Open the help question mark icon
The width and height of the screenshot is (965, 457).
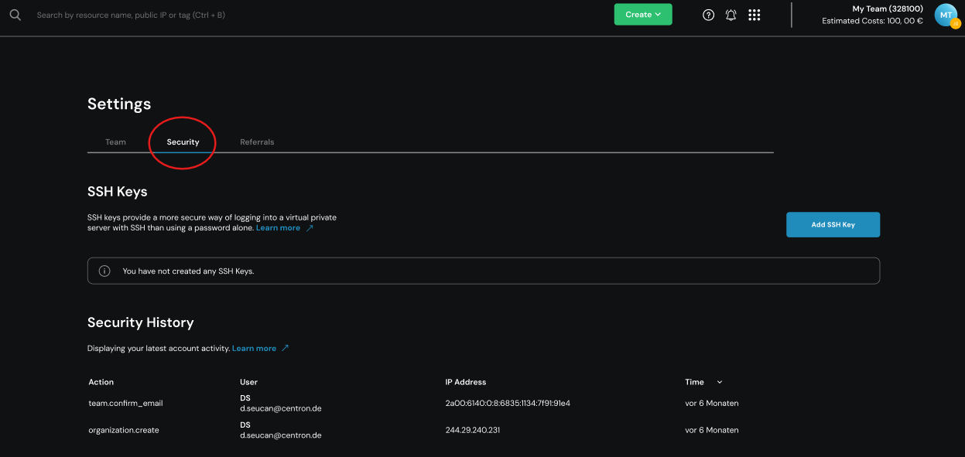point(708,15)
